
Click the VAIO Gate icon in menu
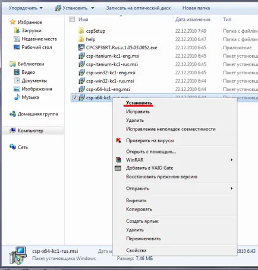pos(118,168)
